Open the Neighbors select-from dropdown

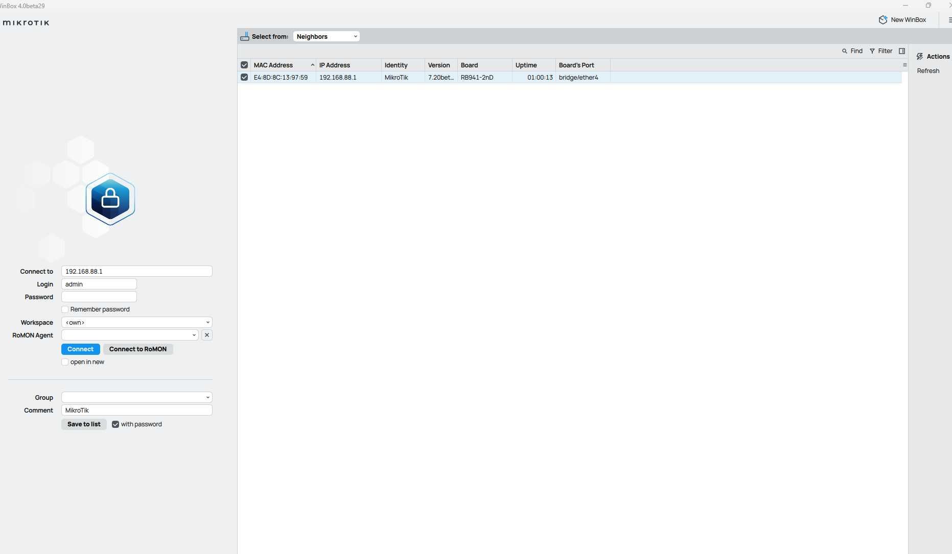tap(327, 36)
